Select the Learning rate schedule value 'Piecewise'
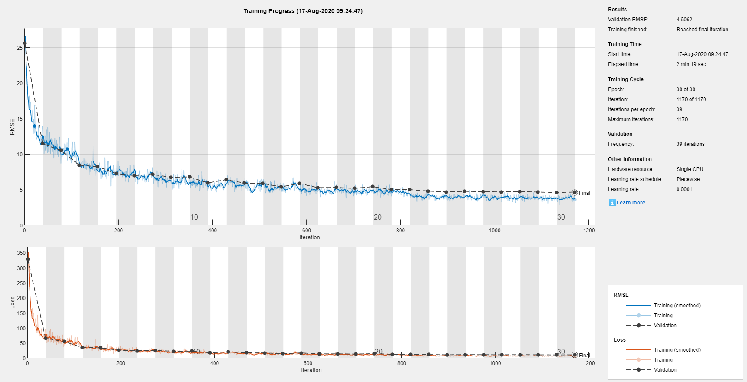 click(x=688, y=179)
